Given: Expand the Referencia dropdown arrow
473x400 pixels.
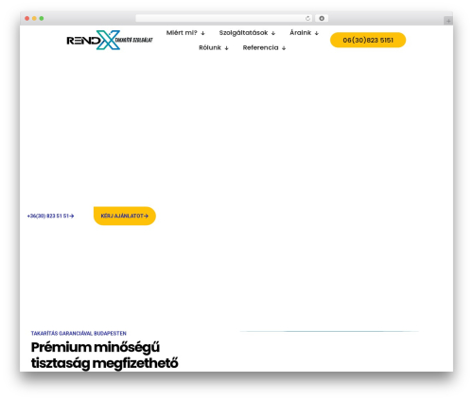Looking at the screenshot, I should click(x=284, y=48).
